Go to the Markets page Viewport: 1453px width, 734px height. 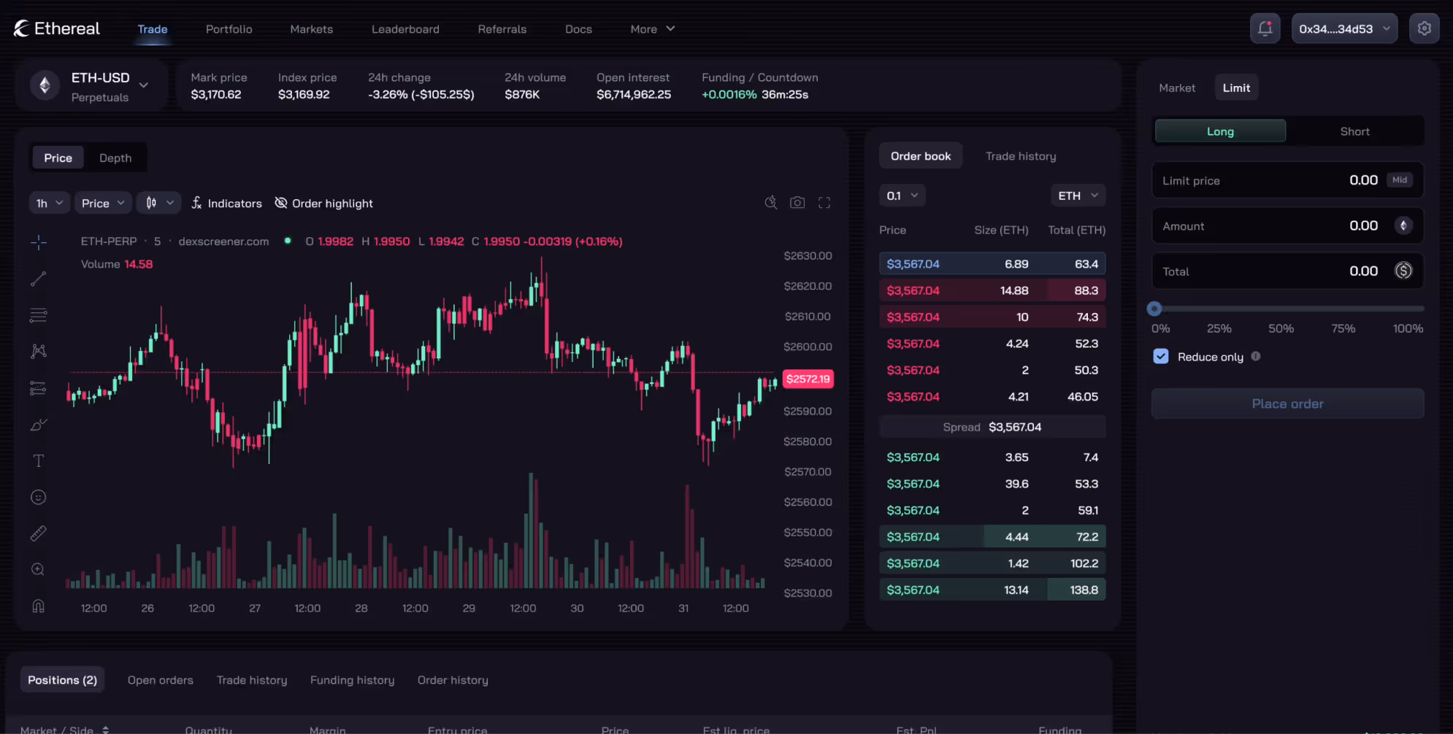pos(312,29)
